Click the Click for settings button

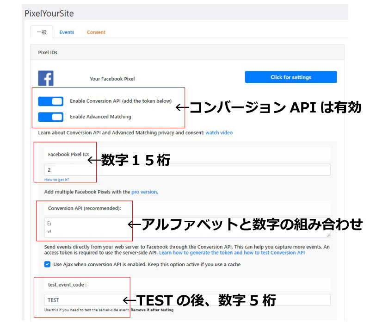(291, 77)
